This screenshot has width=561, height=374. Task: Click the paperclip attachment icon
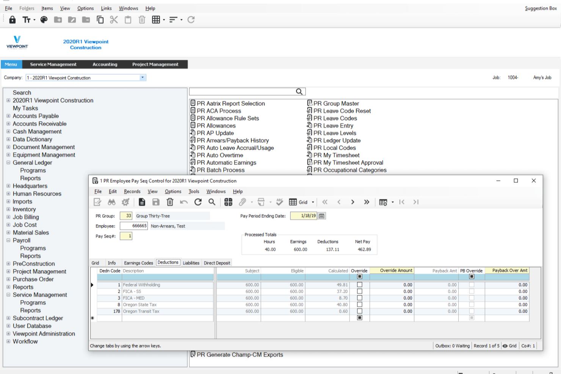[242, 202]
